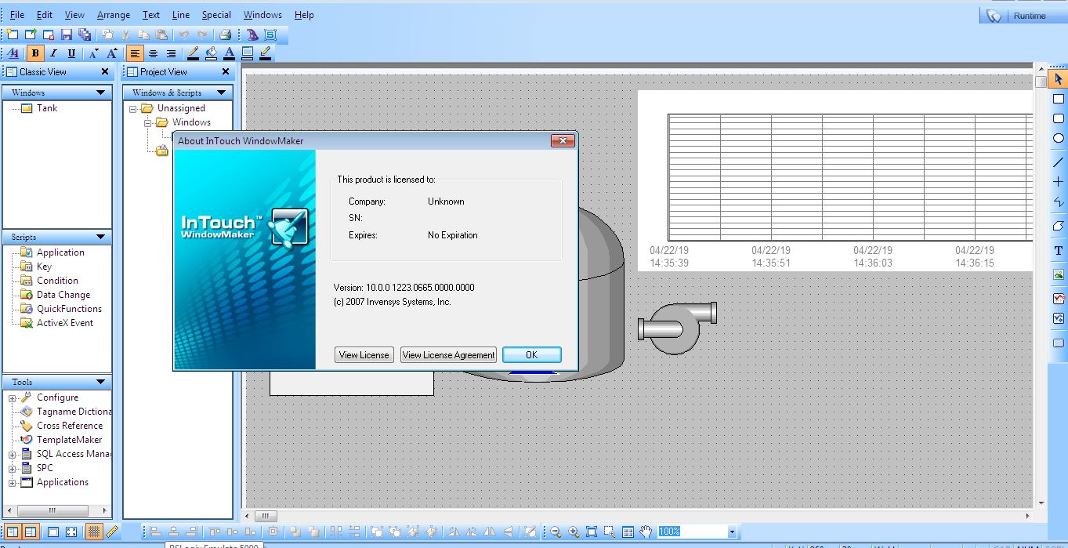Open the Line menu
The image size is (1068, 548).
click(180, 15)
